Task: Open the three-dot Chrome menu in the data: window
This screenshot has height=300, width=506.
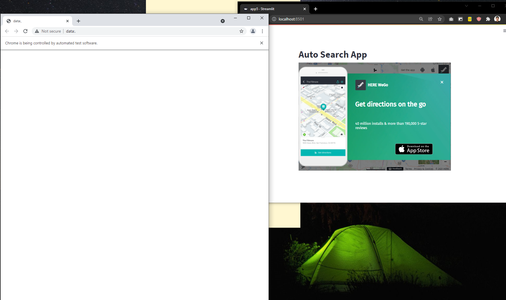Action: (262, 31)
